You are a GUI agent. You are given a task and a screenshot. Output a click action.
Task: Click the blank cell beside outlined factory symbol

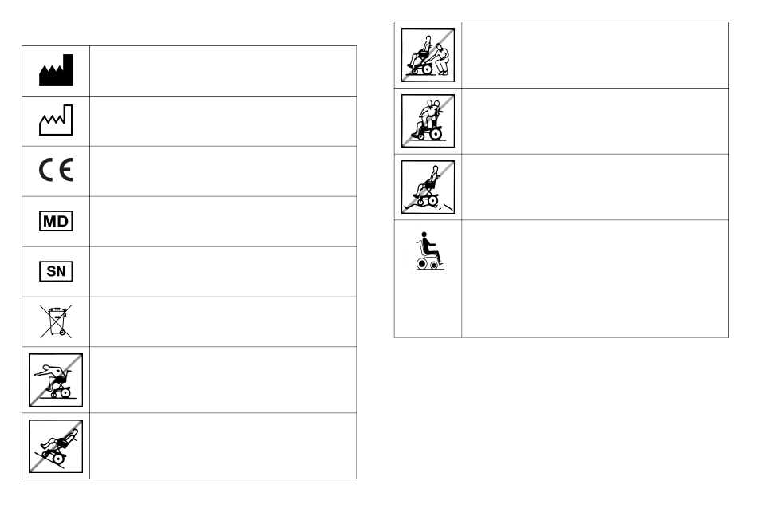point(223,121)
